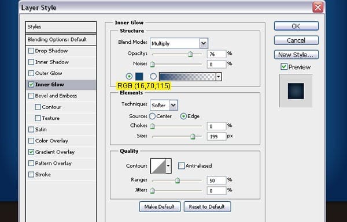347x222 pixels.
Task: Click the Range slider handle
Action: point(178,180)
